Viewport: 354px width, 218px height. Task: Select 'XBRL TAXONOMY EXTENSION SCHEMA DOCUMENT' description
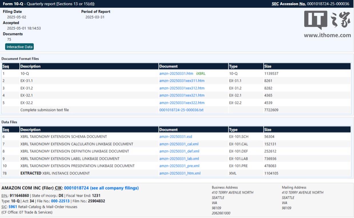[64, 137]
